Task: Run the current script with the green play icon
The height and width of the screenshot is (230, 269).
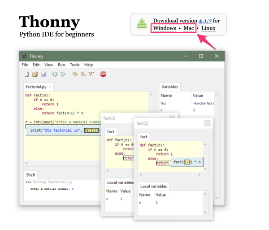Action: point(55,74)
